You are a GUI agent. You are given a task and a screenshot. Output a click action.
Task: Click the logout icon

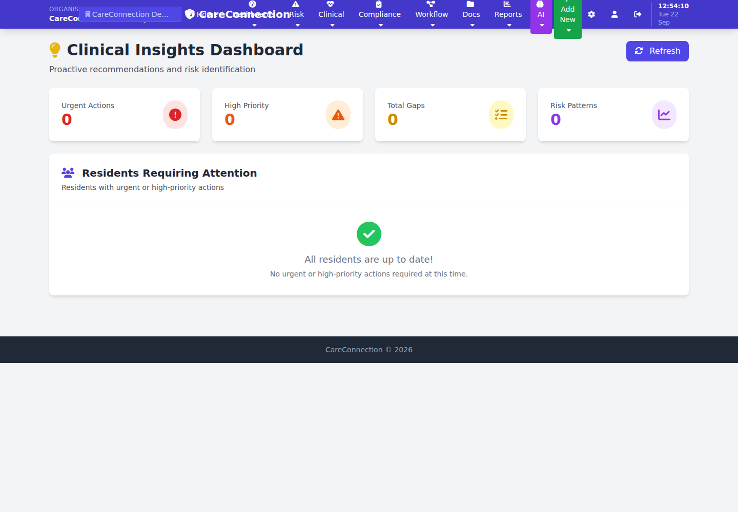click(x=638, y=14)
